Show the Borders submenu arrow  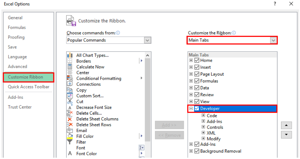click(x=141, y=61)
